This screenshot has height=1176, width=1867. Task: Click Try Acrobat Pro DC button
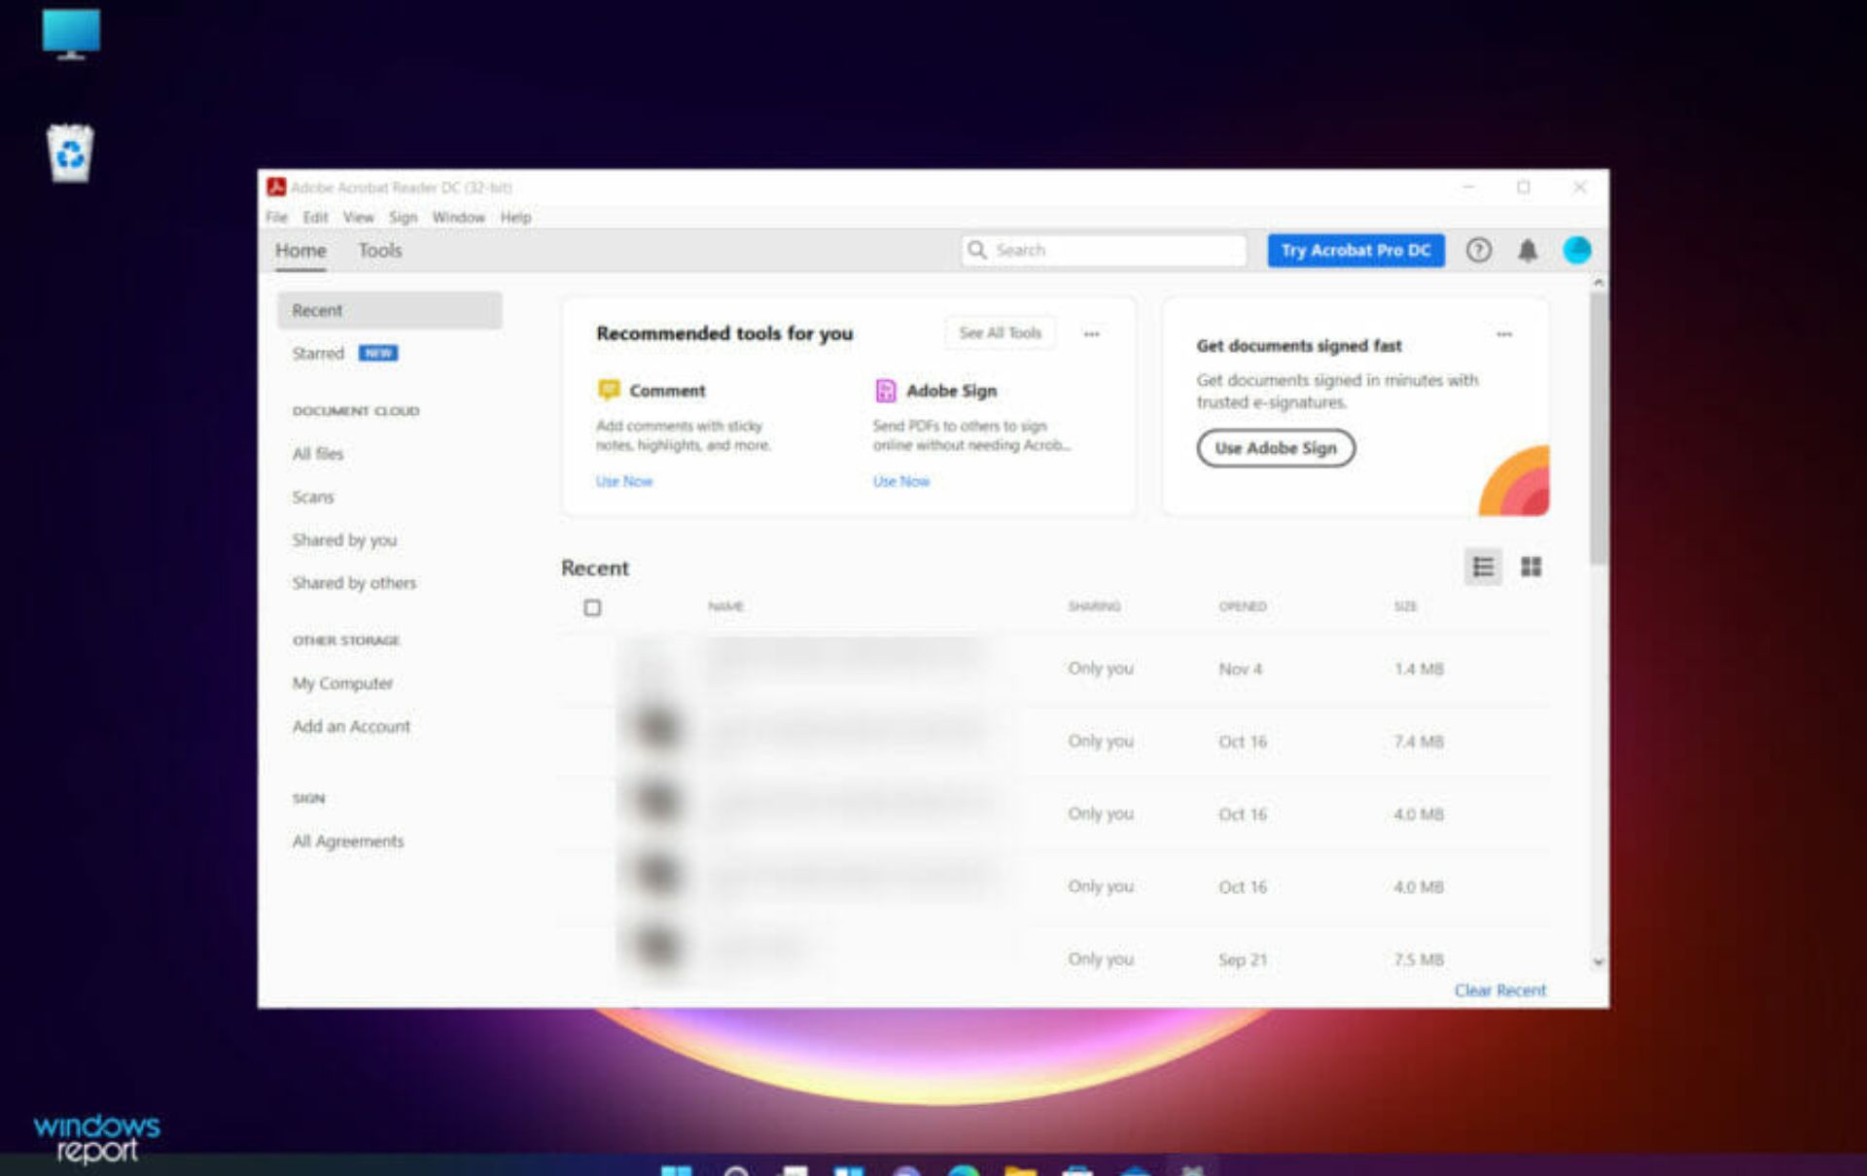pyautogui.click(x=1356, y=251)
